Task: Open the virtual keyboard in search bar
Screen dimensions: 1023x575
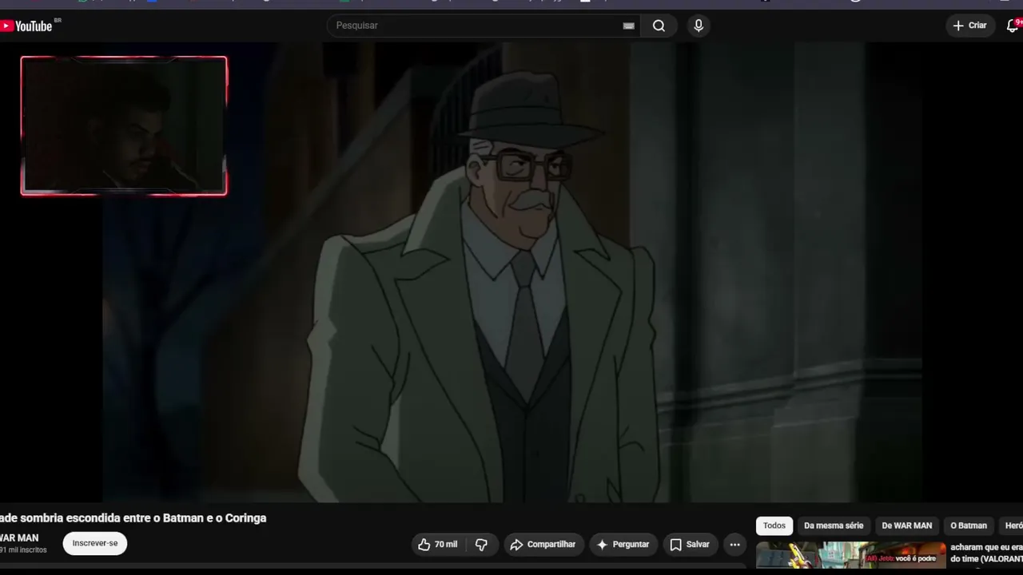Action: tap(629, 26)
